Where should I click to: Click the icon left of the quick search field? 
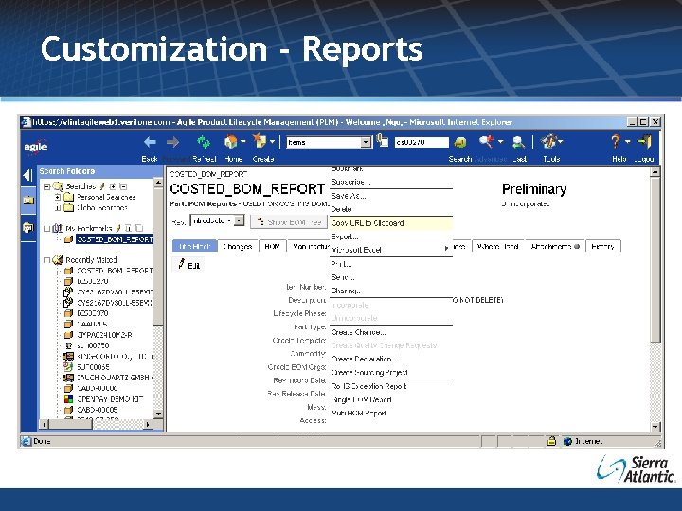click(x=383, y=141)
